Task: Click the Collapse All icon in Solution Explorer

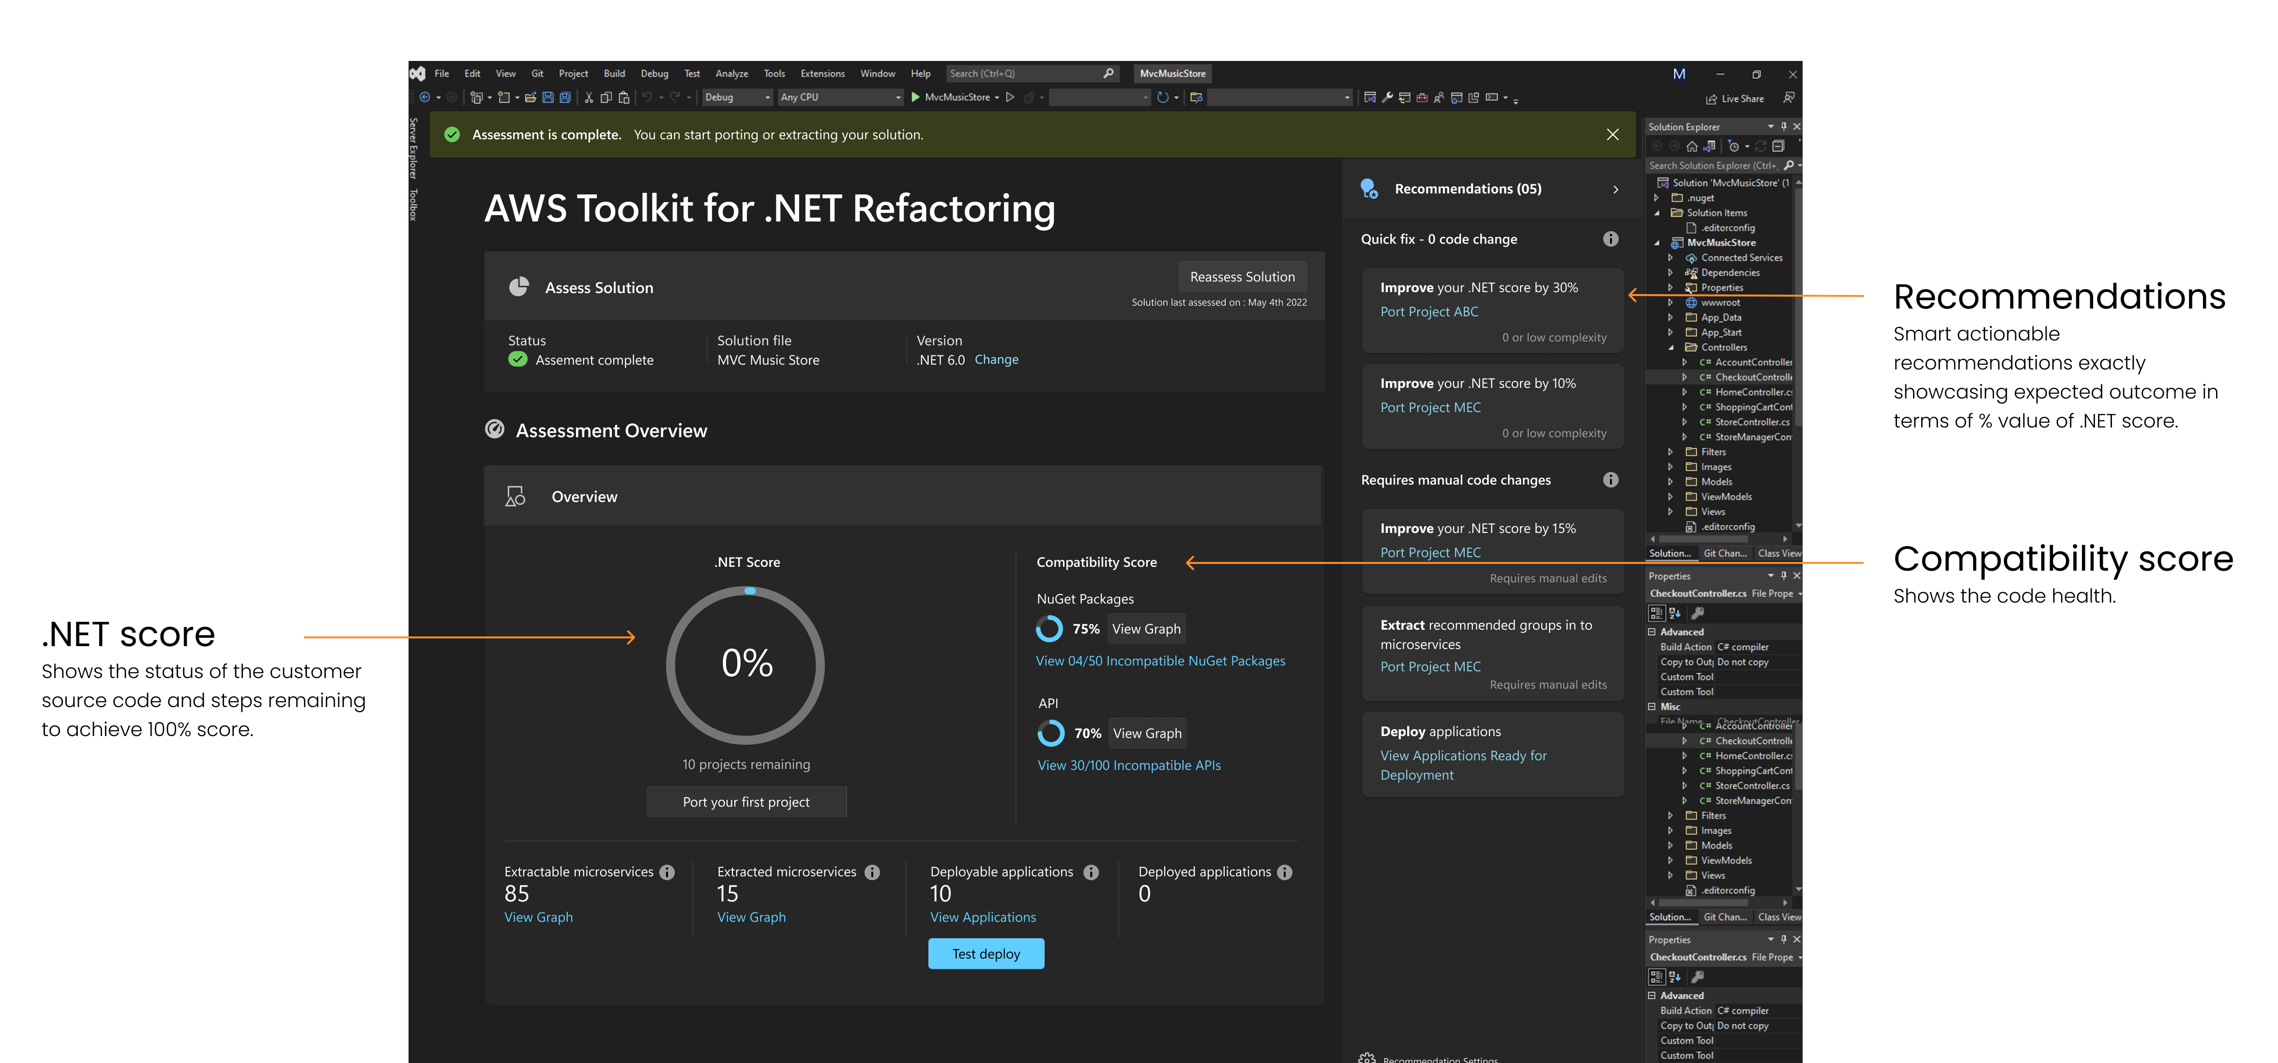Action: [x=1778, y=146]
